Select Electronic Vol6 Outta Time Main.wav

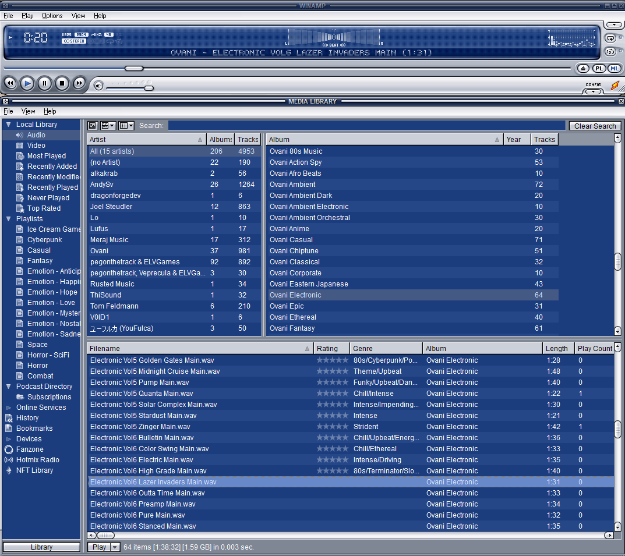click(x=351, y=493)
